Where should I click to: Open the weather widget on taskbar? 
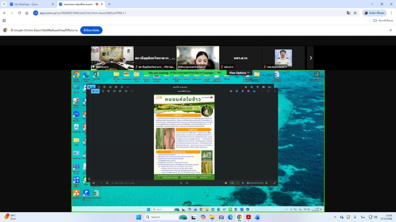[x=10, y=217]
